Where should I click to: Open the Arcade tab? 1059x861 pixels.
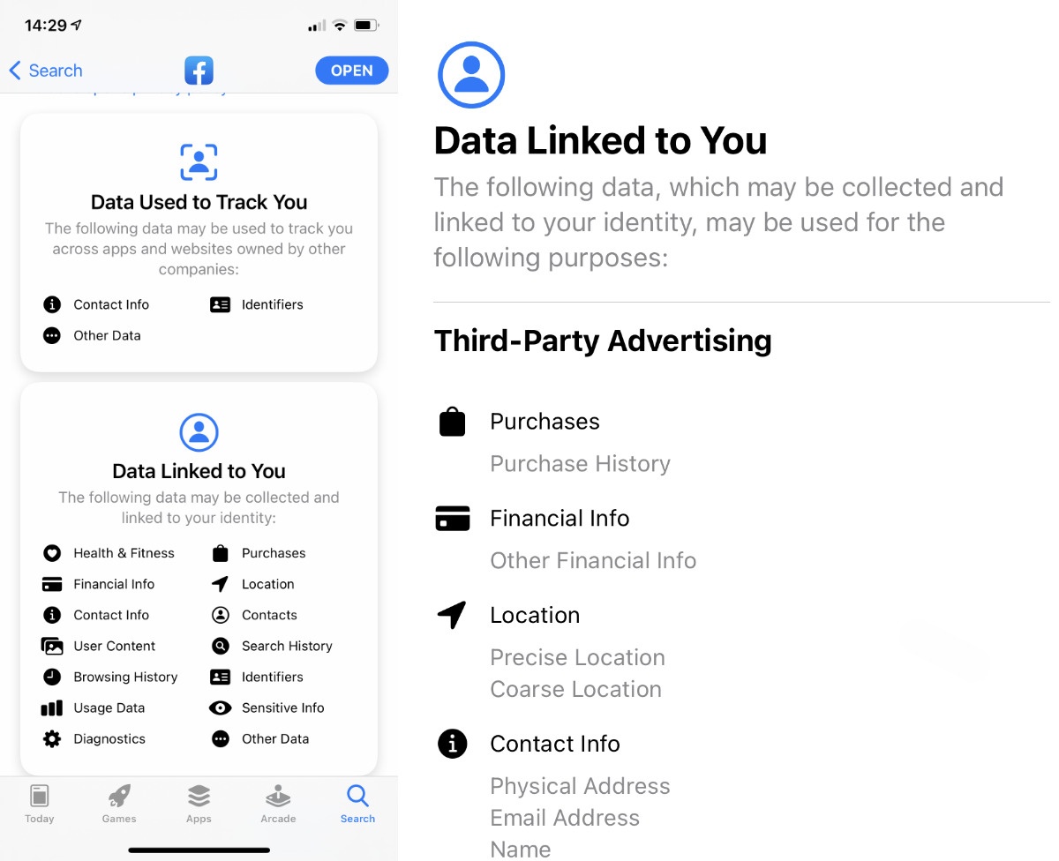point(278,803)
